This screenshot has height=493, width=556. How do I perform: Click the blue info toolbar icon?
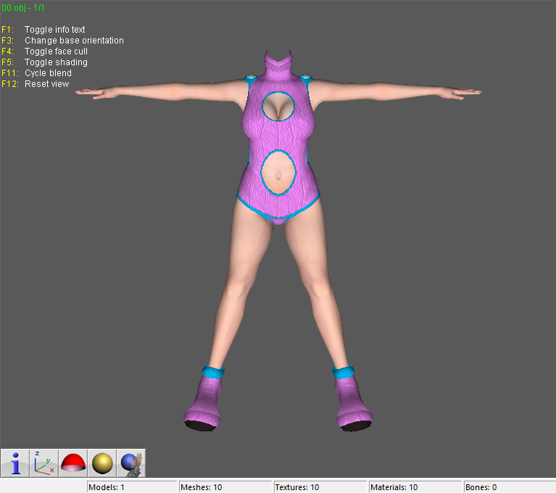click(15, 463)
